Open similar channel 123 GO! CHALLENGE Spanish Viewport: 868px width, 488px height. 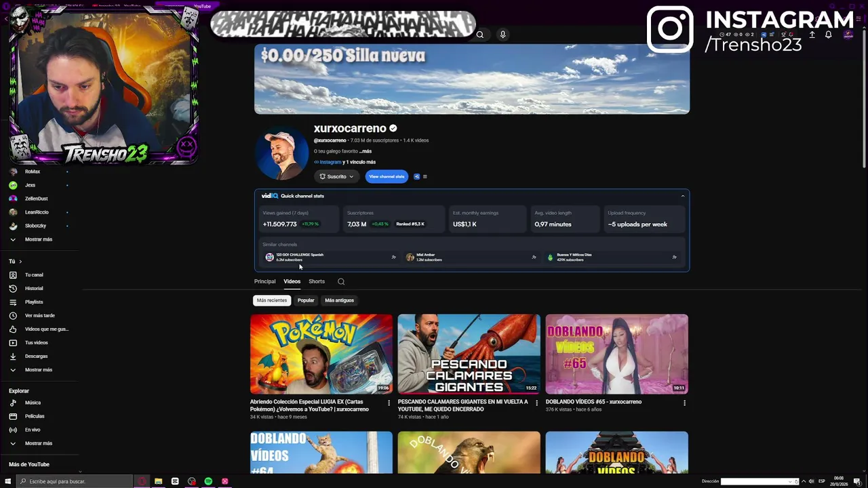click(331, 257)
